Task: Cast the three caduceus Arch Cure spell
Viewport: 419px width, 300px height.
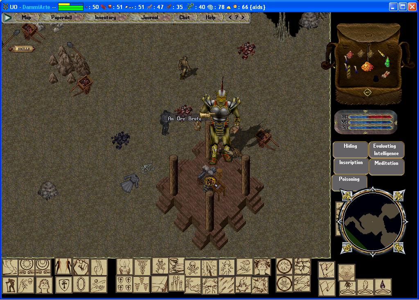Action: click(x=141, y=284)
